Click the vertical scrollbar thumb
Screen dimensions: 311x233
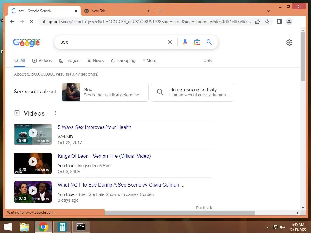point(303,57)
